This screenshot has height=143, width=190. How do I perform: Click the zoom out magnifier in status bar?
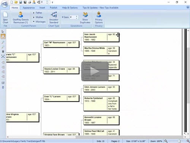[166, 141]
